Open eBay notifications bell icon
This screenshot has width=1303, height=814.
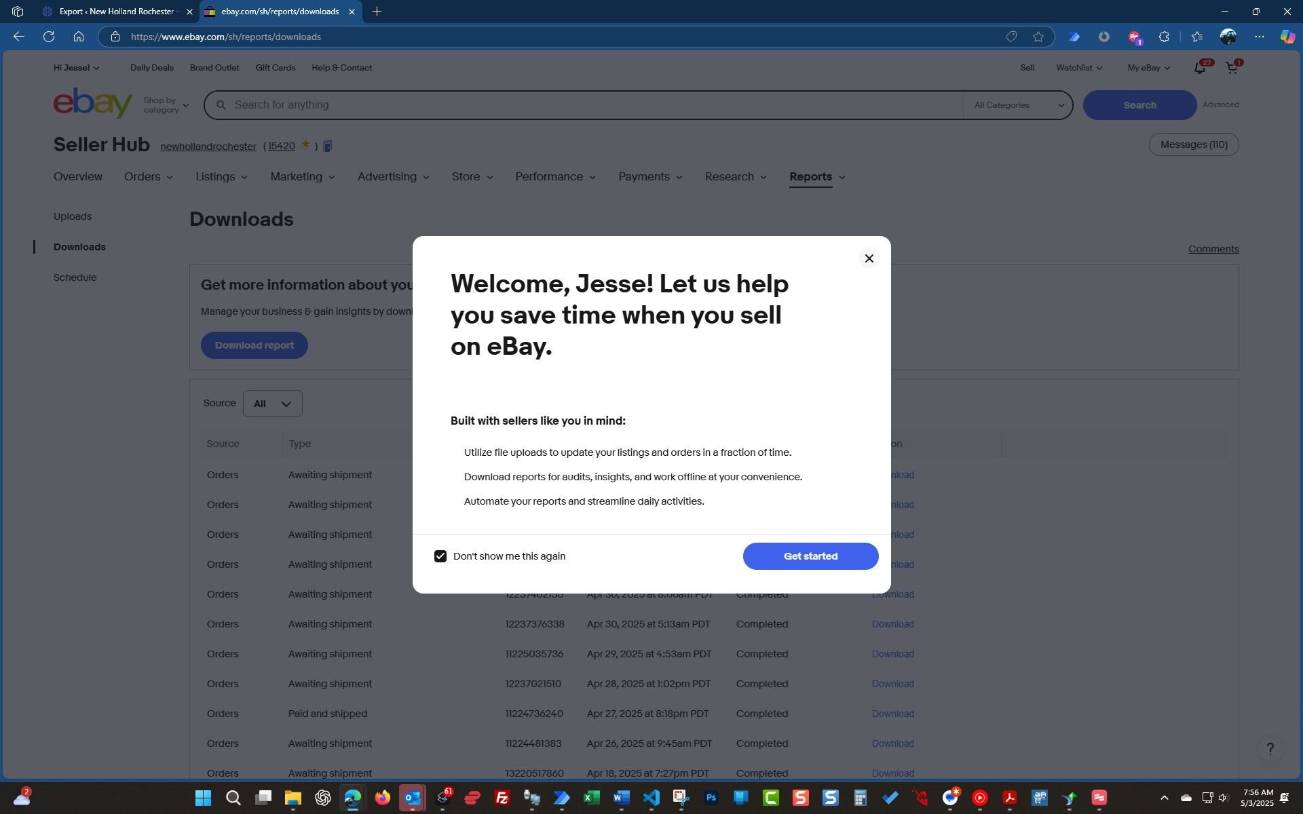(x=1199, y=68)
